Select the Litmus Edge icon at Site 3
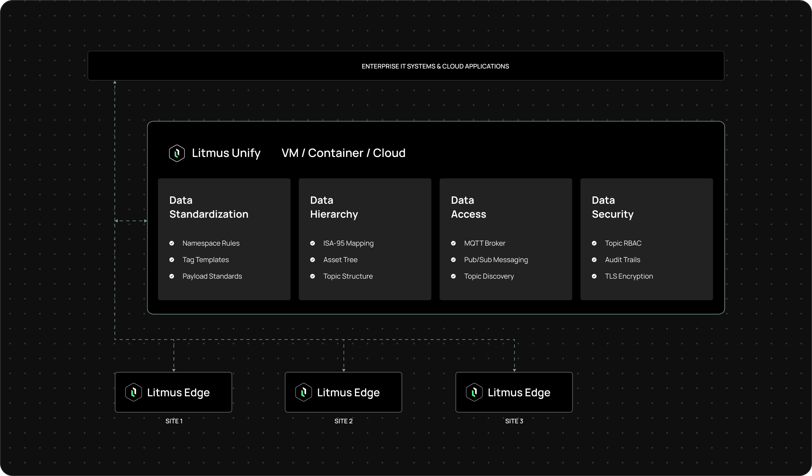 pyautogui.click(x=474, y=392)
